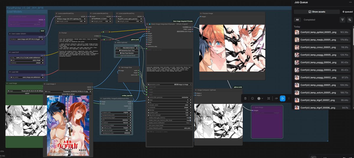Click Randomize Each Time in Seed node
Viewport: 354px width, 158px height.
[x=127, y=51]
